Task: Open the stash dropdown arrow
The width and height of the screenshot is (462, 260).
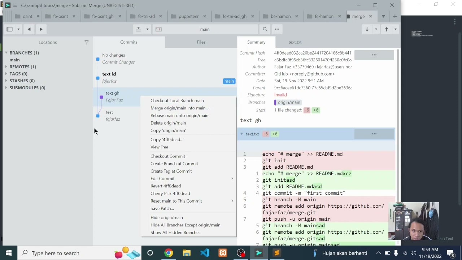Action: click(x=147, y=29)
